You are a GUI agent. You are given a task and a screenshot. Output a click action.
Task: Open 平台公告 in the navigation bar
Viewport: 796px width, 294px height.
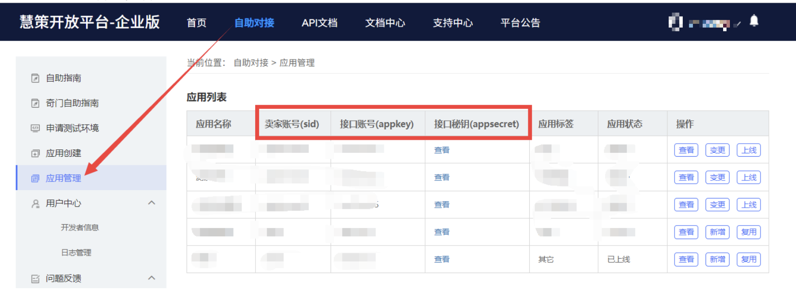pyautogui.click(x=520, y=23)
